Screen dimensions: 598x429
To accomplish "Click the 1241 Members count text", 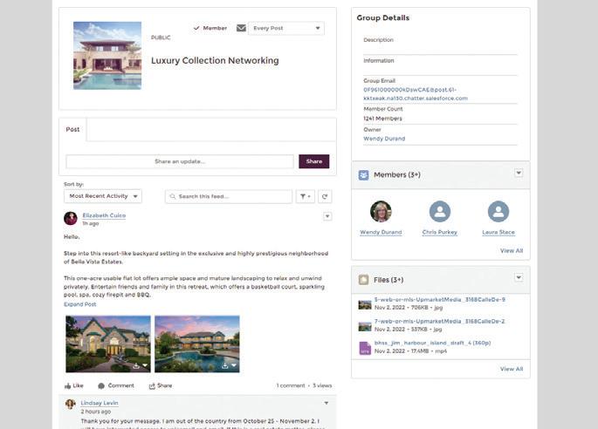I will 382,119.
